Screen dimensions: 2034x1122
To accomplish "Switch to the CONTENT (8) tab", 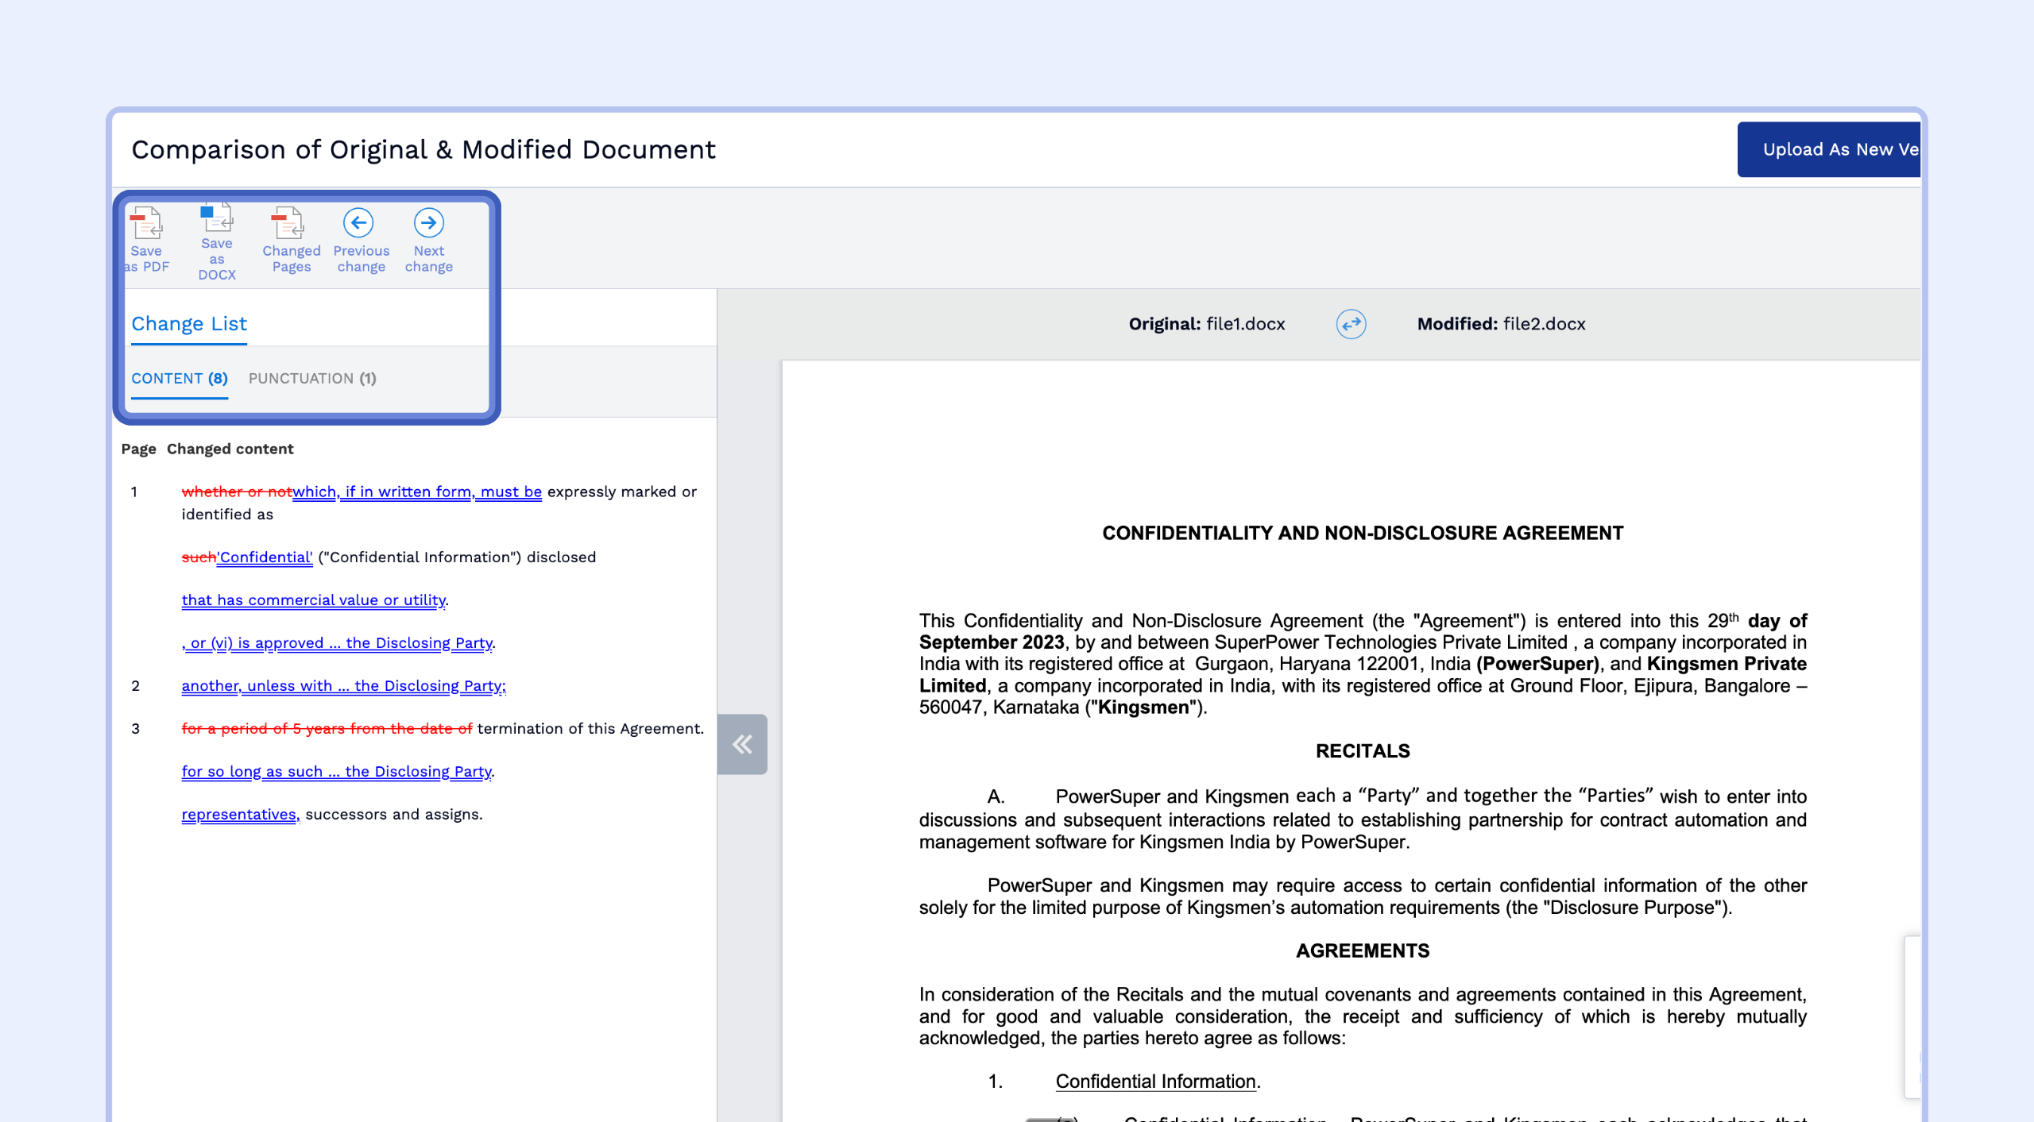I will (180, 379).
